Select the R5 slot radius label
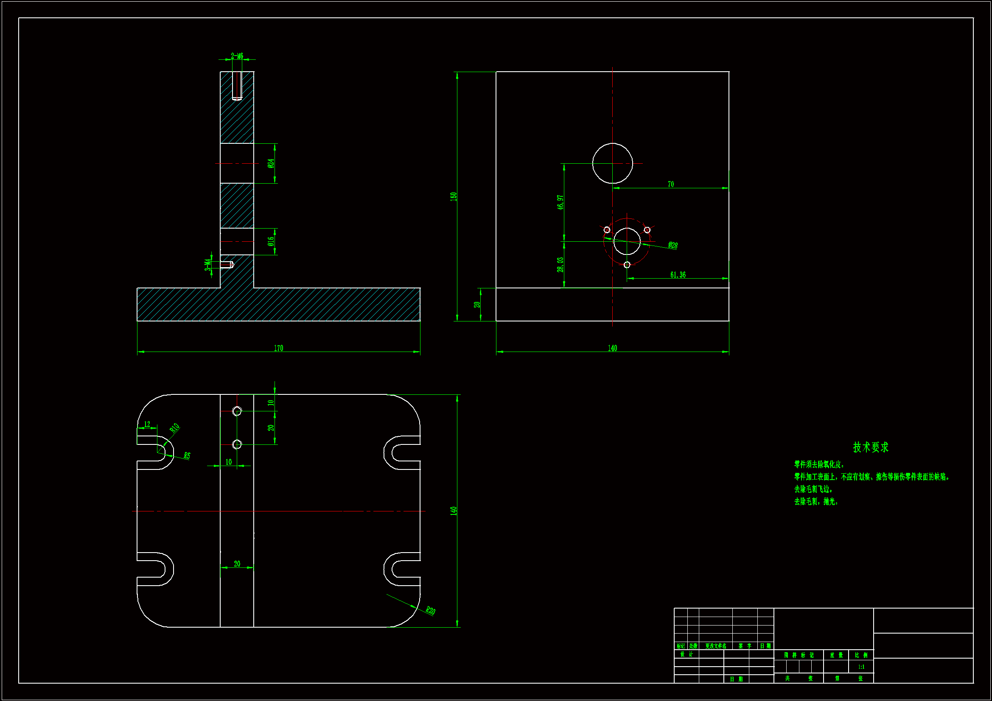Viewport: 992px width, 701px height. [187, 456]
